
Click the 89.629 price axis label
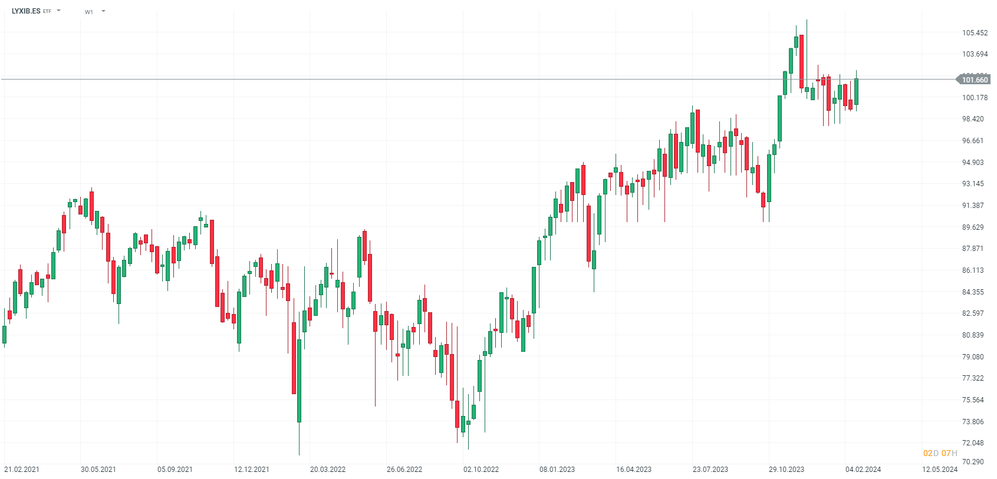pos(973,227)
